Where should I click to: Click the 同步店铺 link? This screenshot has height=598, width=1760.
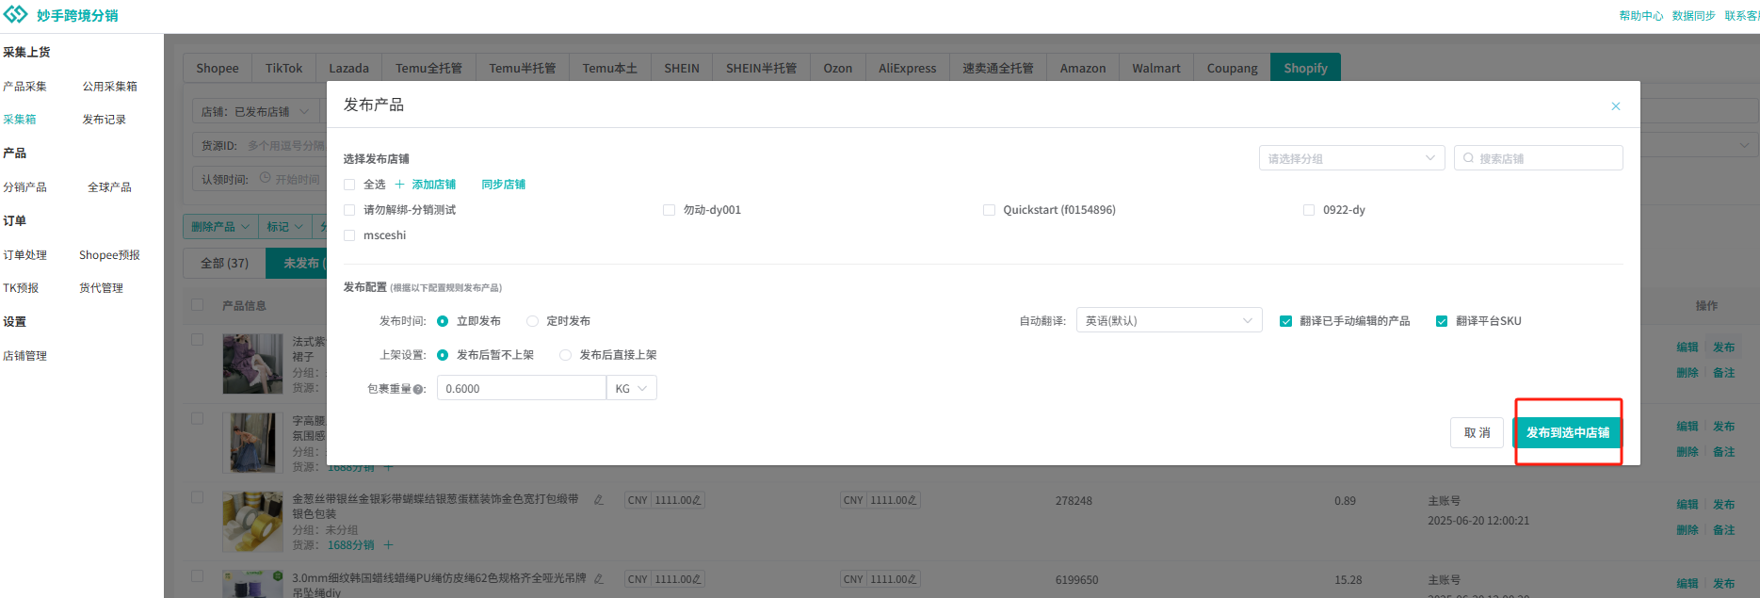[504, 185]
